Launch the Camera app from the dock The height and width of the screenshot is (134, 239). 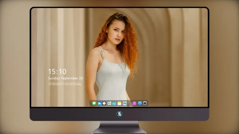pos(145,103)
